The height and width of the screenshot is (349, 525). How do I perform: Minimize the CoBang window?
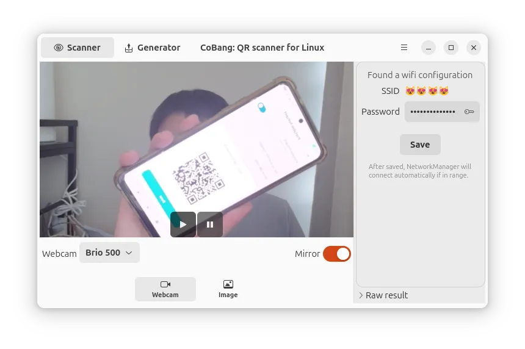coord(428,48)
